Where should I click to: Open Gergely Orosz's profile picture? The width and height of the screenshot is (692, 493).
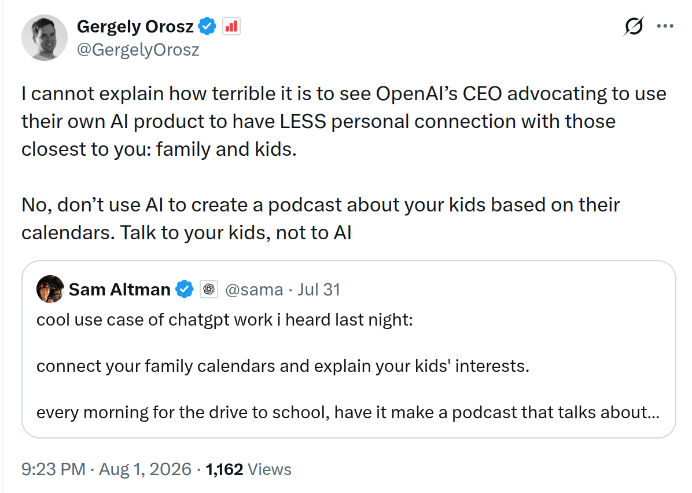[x=44, y=38]
